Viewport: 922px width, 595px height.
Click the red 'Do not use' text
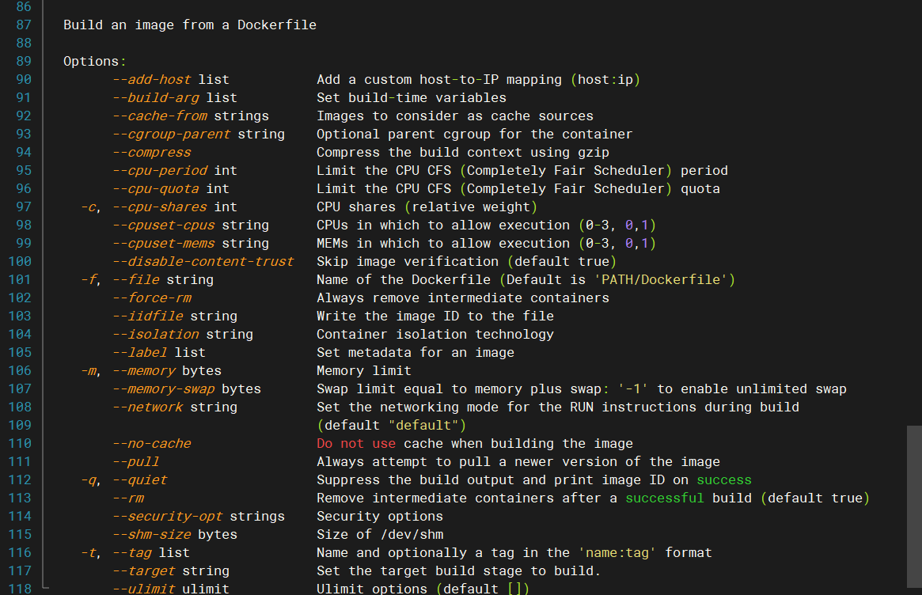click(x=356, y=444)
